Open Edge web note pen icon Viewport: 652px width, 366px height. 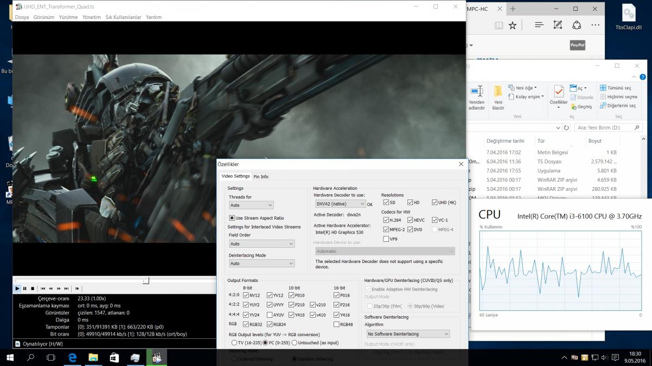coord(557,25)
